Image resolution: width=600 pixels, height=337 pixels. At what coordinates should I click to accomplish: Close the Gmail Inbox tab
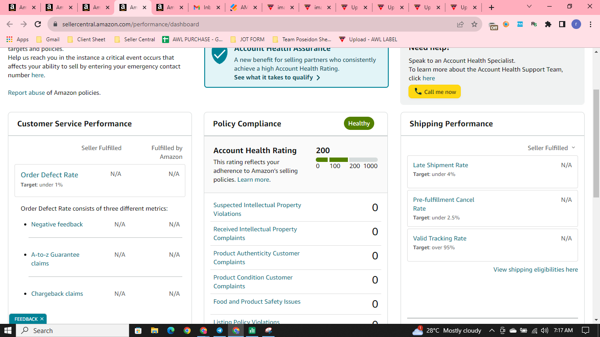218,7
